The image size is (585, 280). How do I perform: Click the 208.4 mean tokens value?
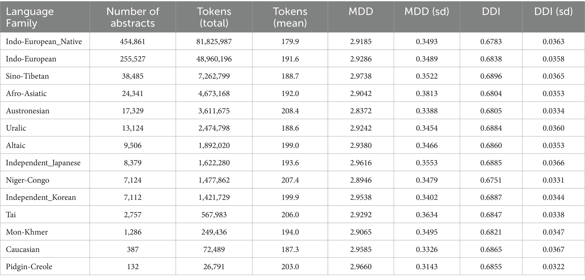tap(290, 111)
